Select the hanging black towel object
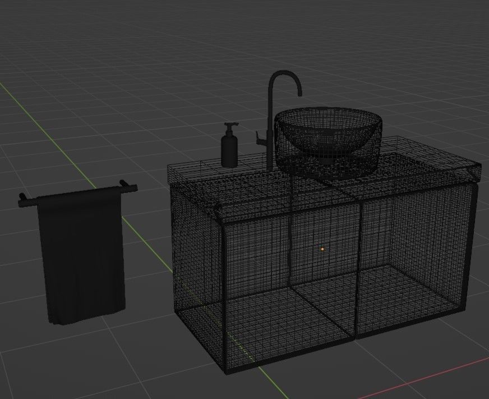The height and width of the screenshot is (399, 489). tap(82, 256)
